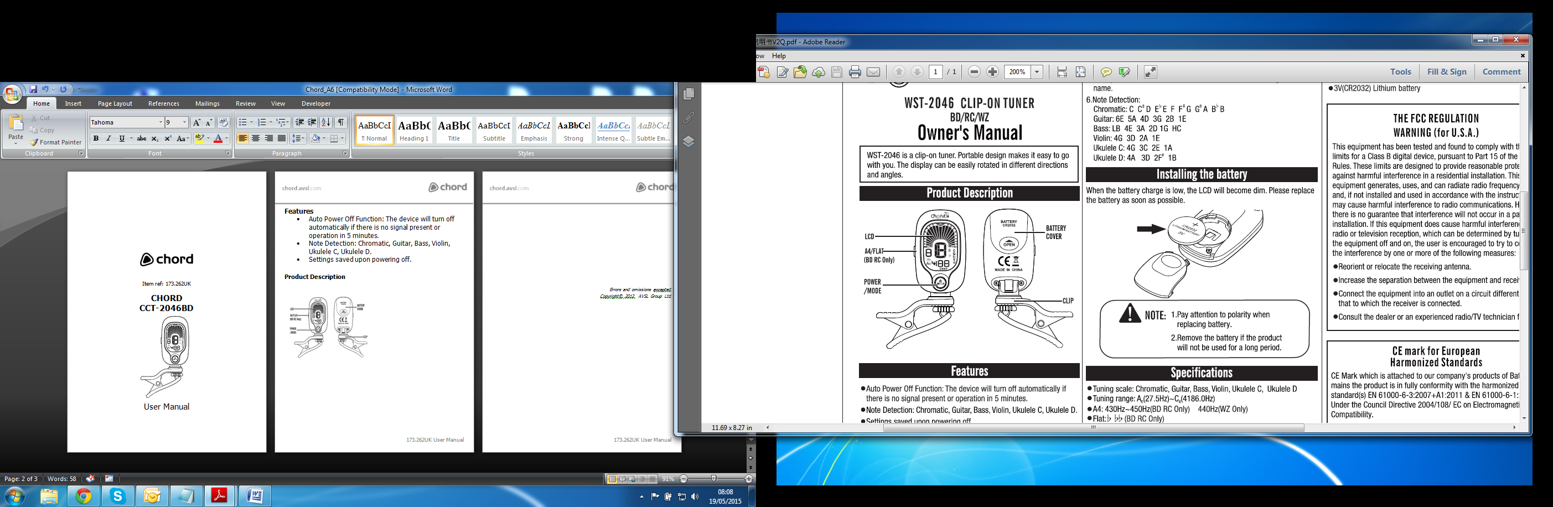Save the Word document from quick access toolbar
The height and width of the screenshot is (507, 1553).
pyautogui.click(x=33, y=89)
